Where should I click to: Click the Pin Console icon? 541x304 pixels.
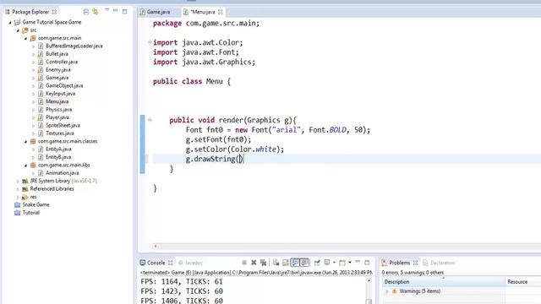[317, 263]
